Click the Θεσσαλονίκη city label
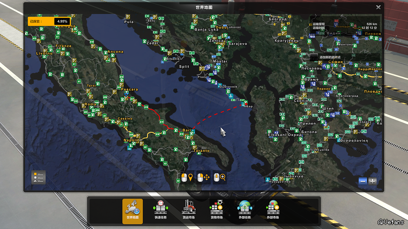The width and height of the screenshot is (408, 229). 354,140
